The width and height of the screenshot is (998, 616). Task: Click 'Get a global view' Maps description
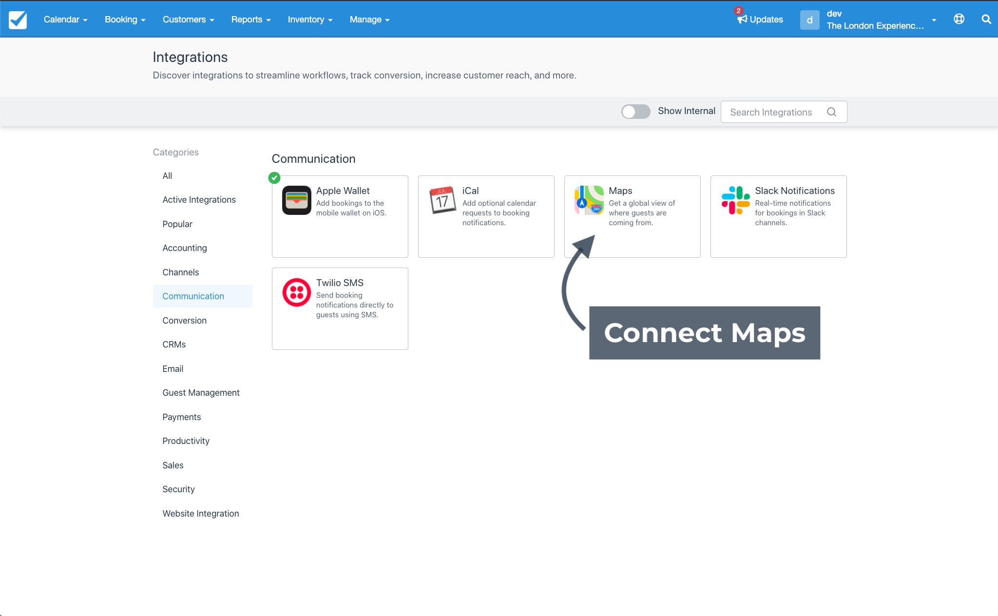642,213
